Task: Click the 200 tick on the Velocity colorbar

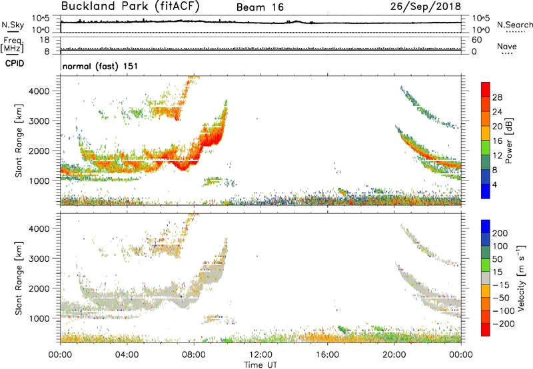Action: tap(500, 233)
